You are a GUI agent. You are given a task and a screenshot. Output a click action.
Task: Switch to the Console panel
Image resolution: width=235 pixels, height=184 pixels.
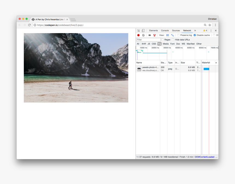tap(165, 31)
